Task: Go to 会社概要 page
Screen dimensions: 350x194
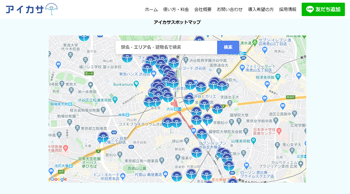Action: 203,9
